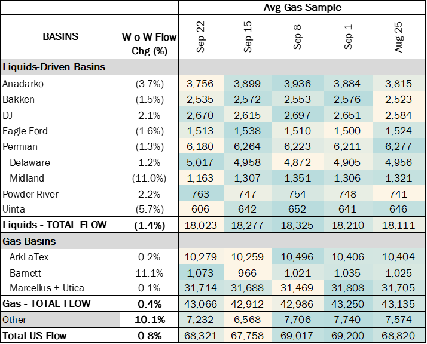Image resolution: width=427 pixels, height=344 pixels.
Task: Select the DJ row label
Action: point(7,115)
